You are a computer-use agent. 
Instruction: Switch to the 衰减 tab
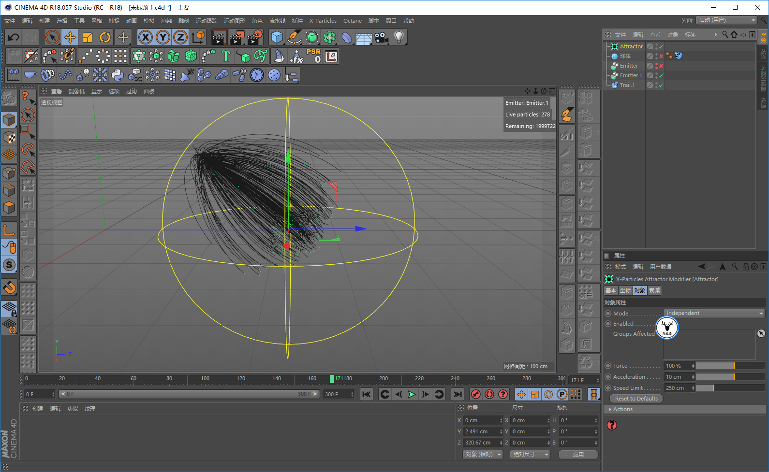click(x=654, y=290)
